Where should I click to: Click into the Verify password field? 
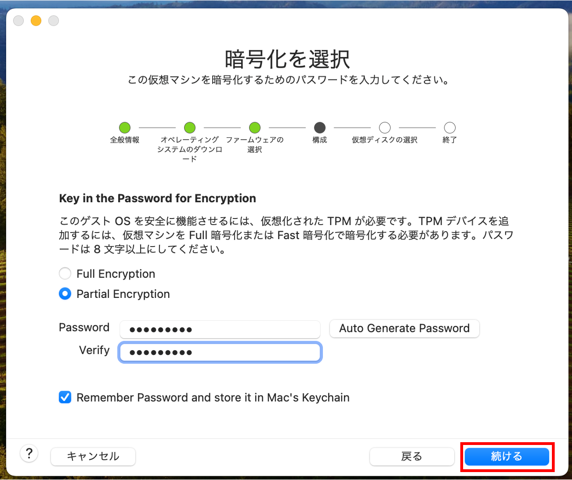coord(220,352)
